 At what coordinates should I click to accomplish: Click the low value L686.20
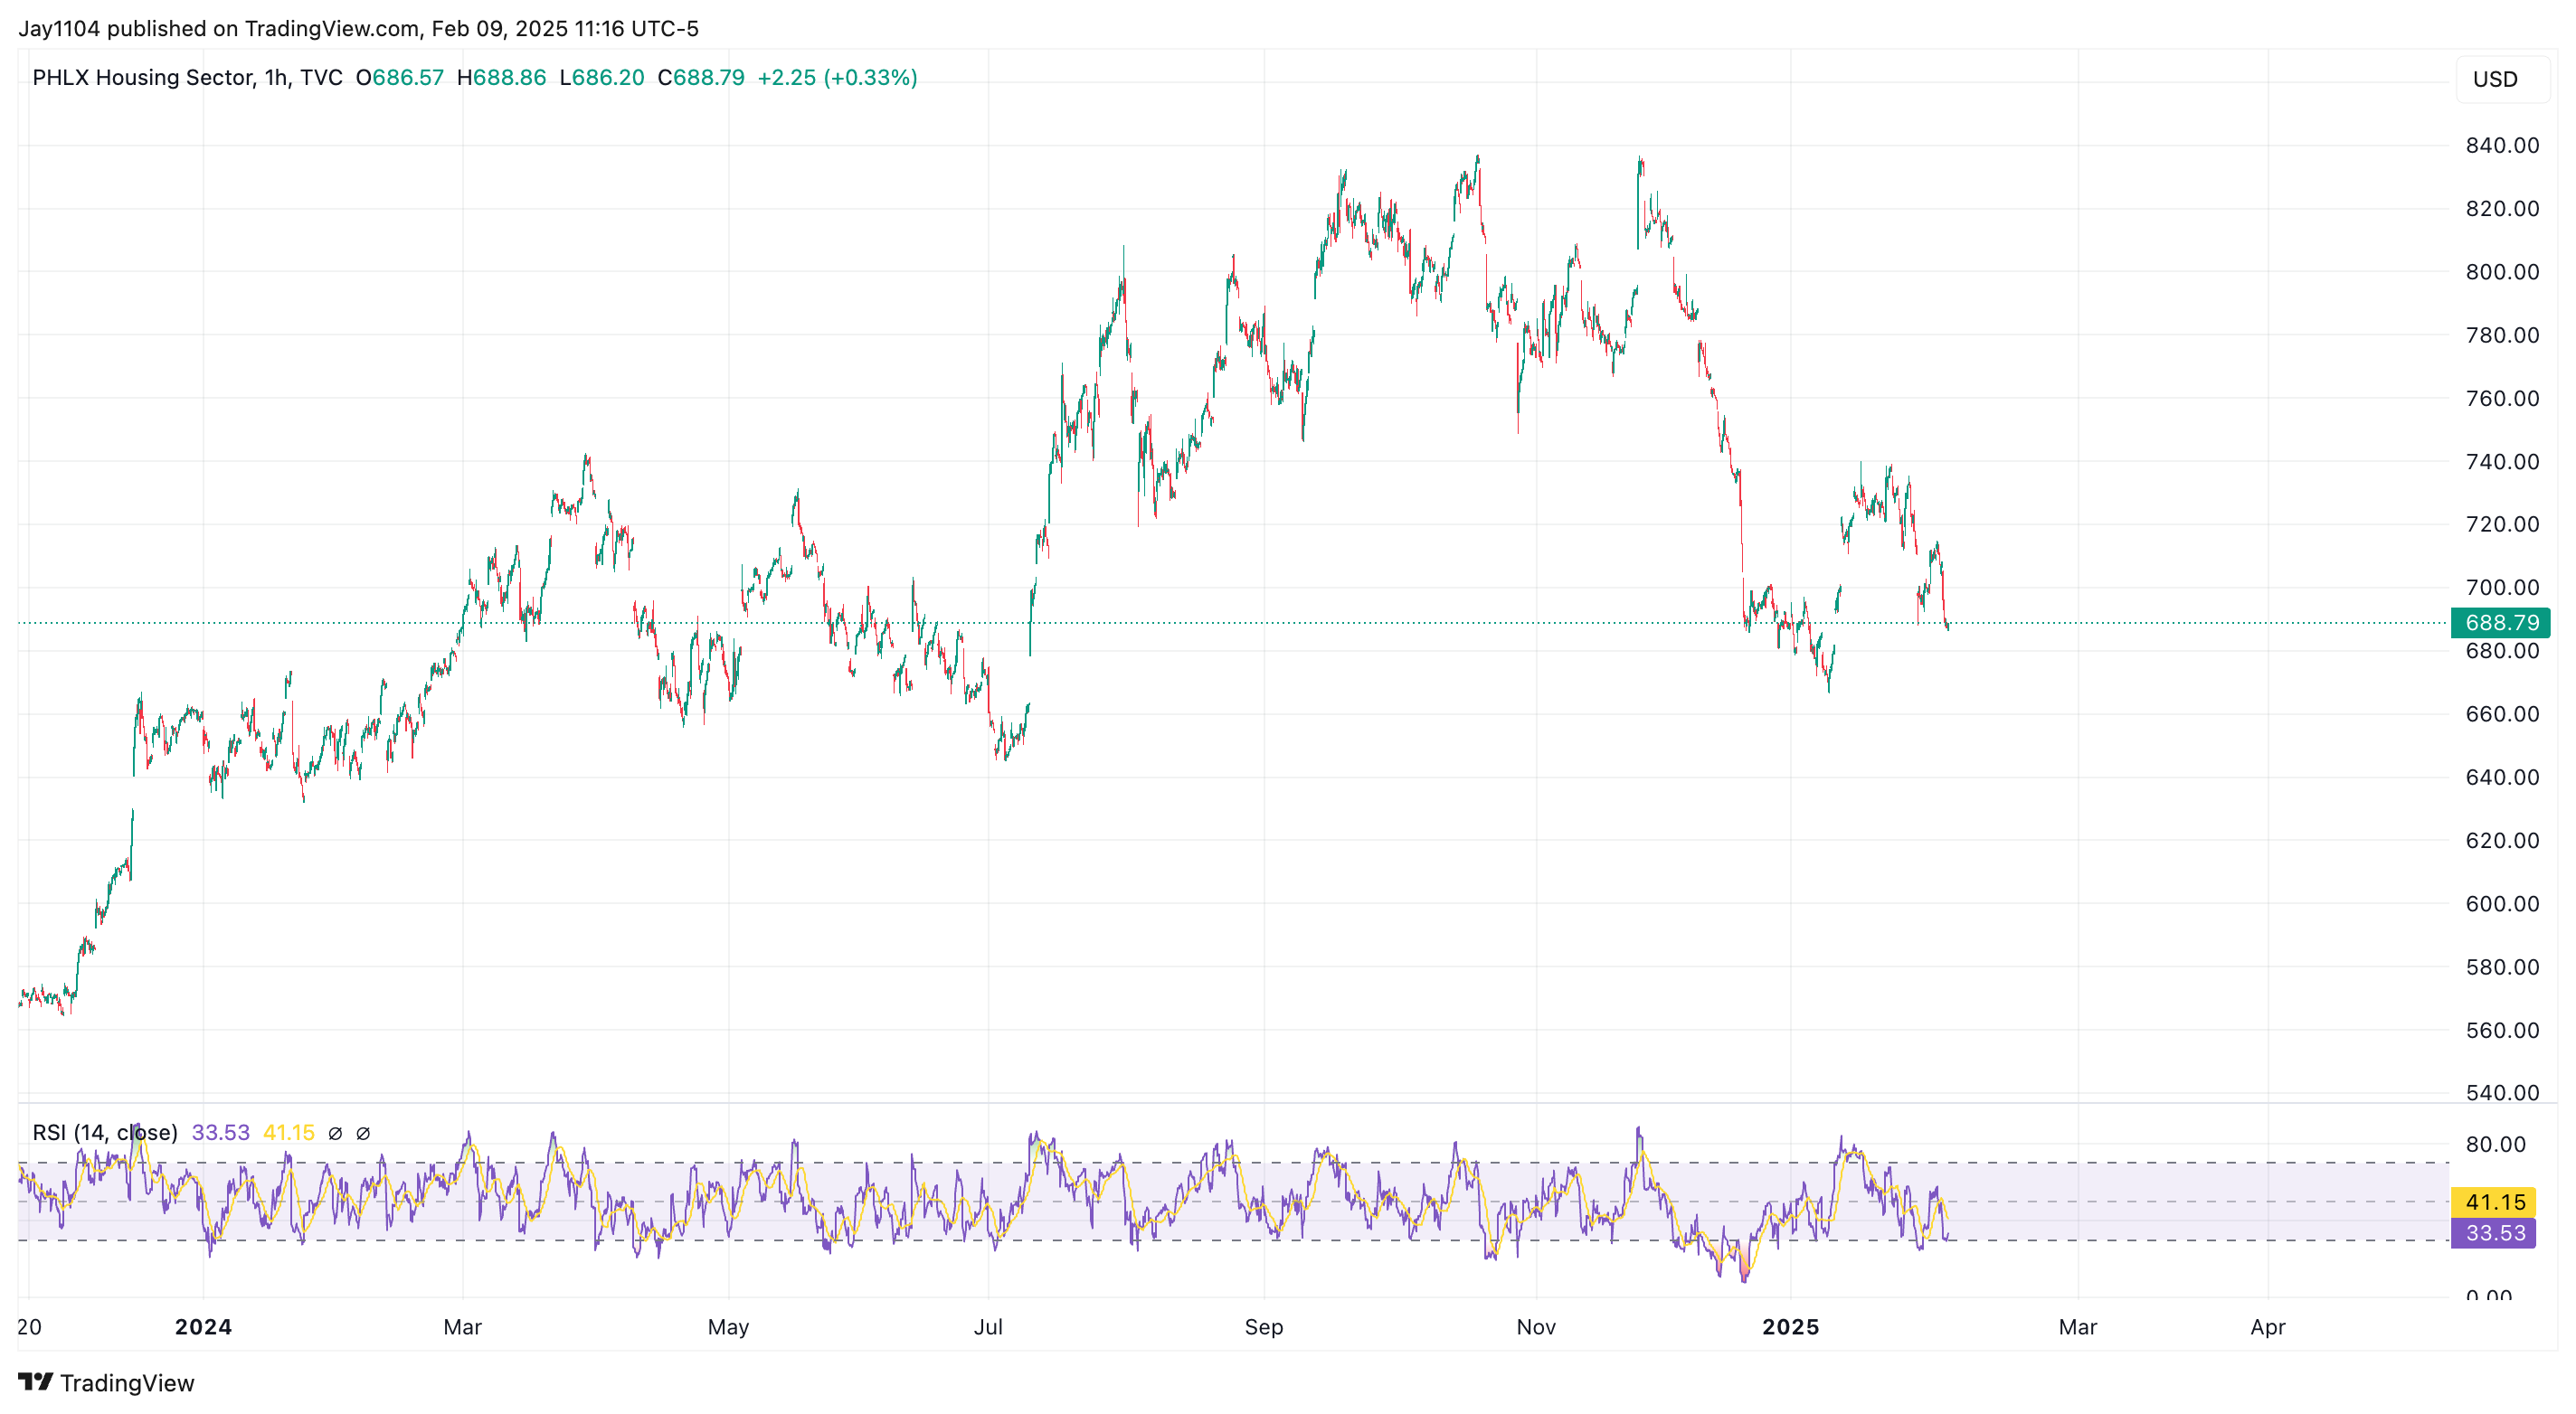click(x=602, y=77)
